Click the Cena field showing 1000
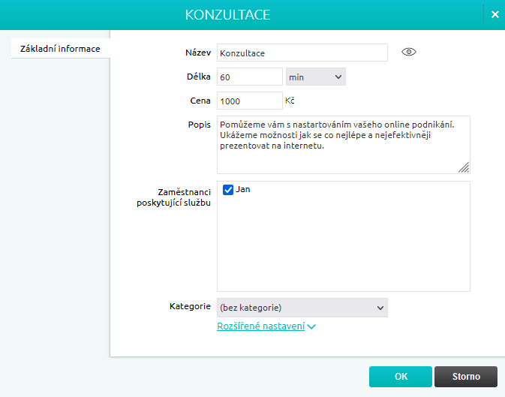Screen dimensions: 505x397 (x=249, y=101)
